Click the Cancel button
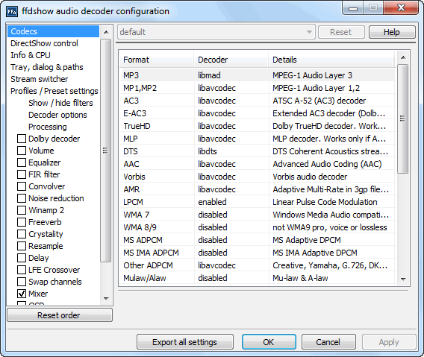 click(328, 342)
